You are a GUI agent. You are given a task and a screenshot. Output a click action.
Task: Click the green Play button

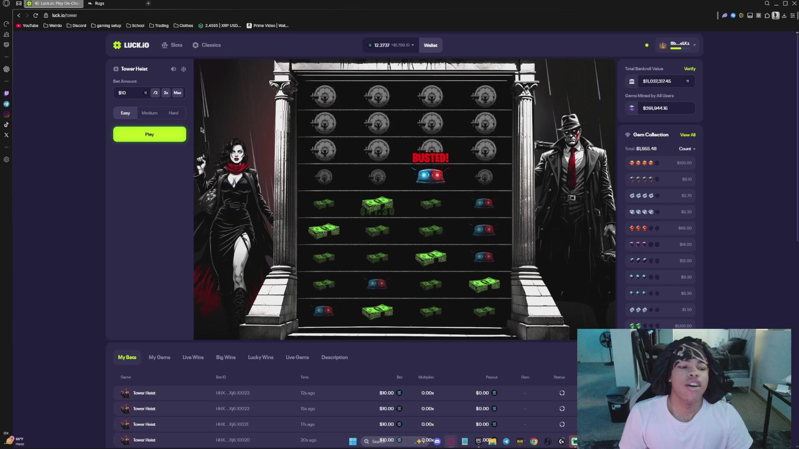pyautogui.click(x=149, y=134)
